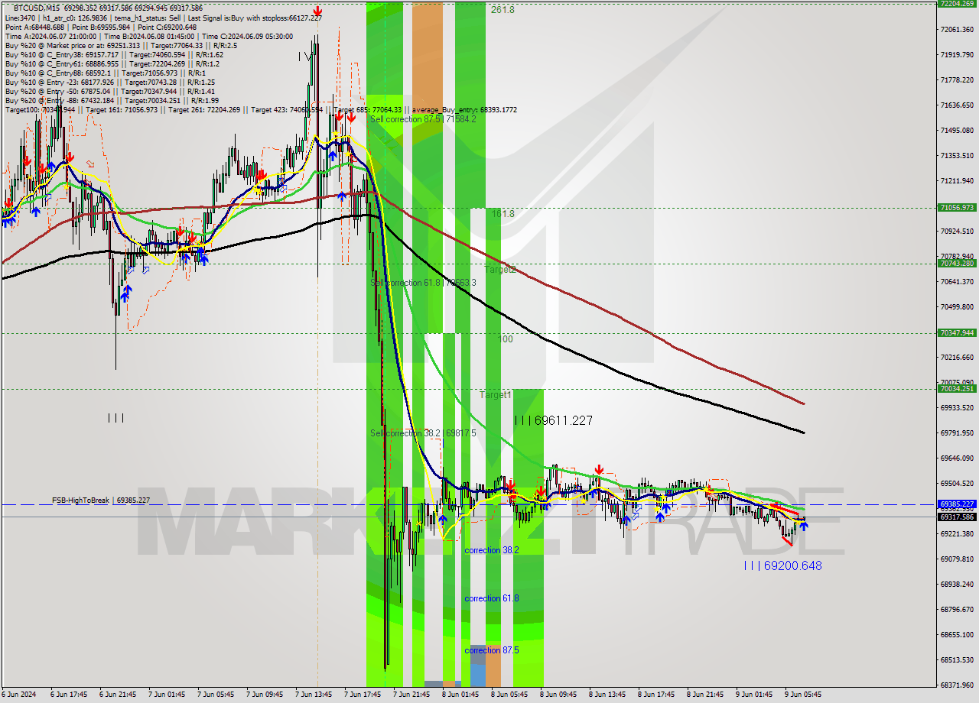Screen dimensions: 979x703
Task: Select the 6 Jun 17:45 time label
Action: click(x=67, y=695)
